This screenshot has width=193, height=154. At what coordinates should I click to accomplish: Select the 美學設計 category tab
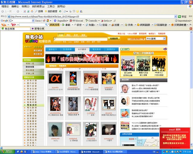pyautogui.click(x=111, y=49)
